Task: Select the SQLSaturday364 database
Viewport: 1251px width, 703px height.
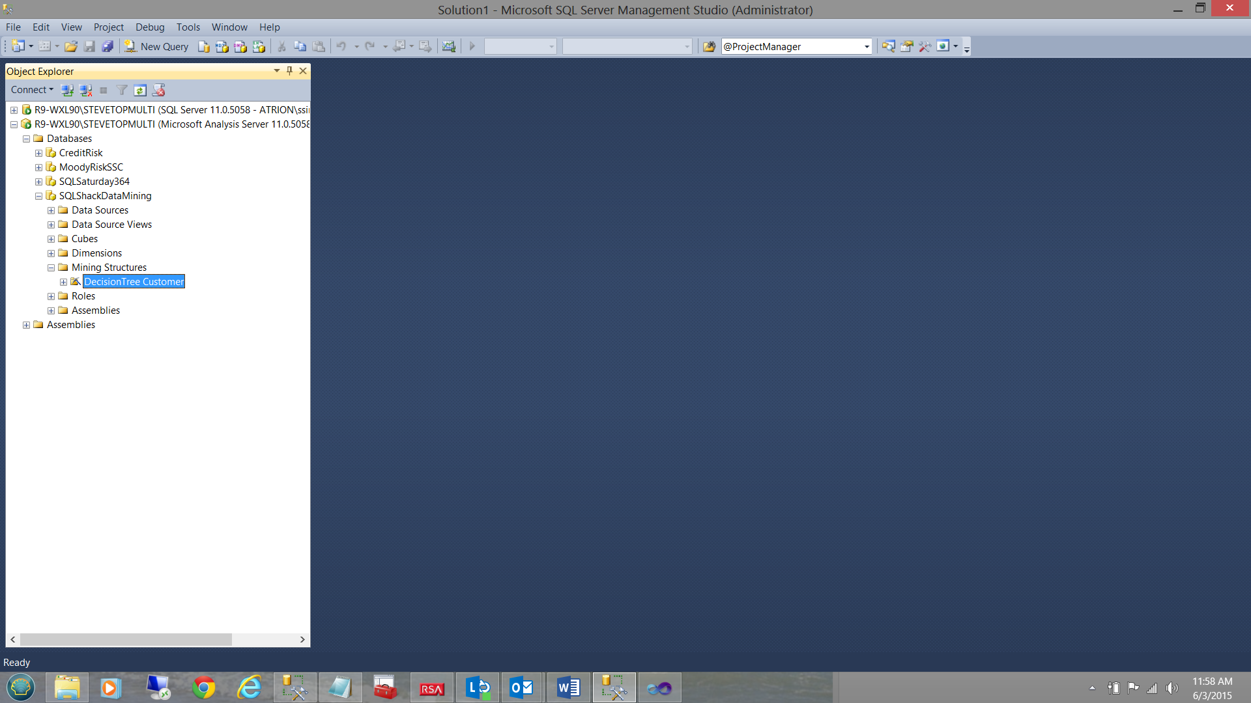Action: tap(94, 182)
